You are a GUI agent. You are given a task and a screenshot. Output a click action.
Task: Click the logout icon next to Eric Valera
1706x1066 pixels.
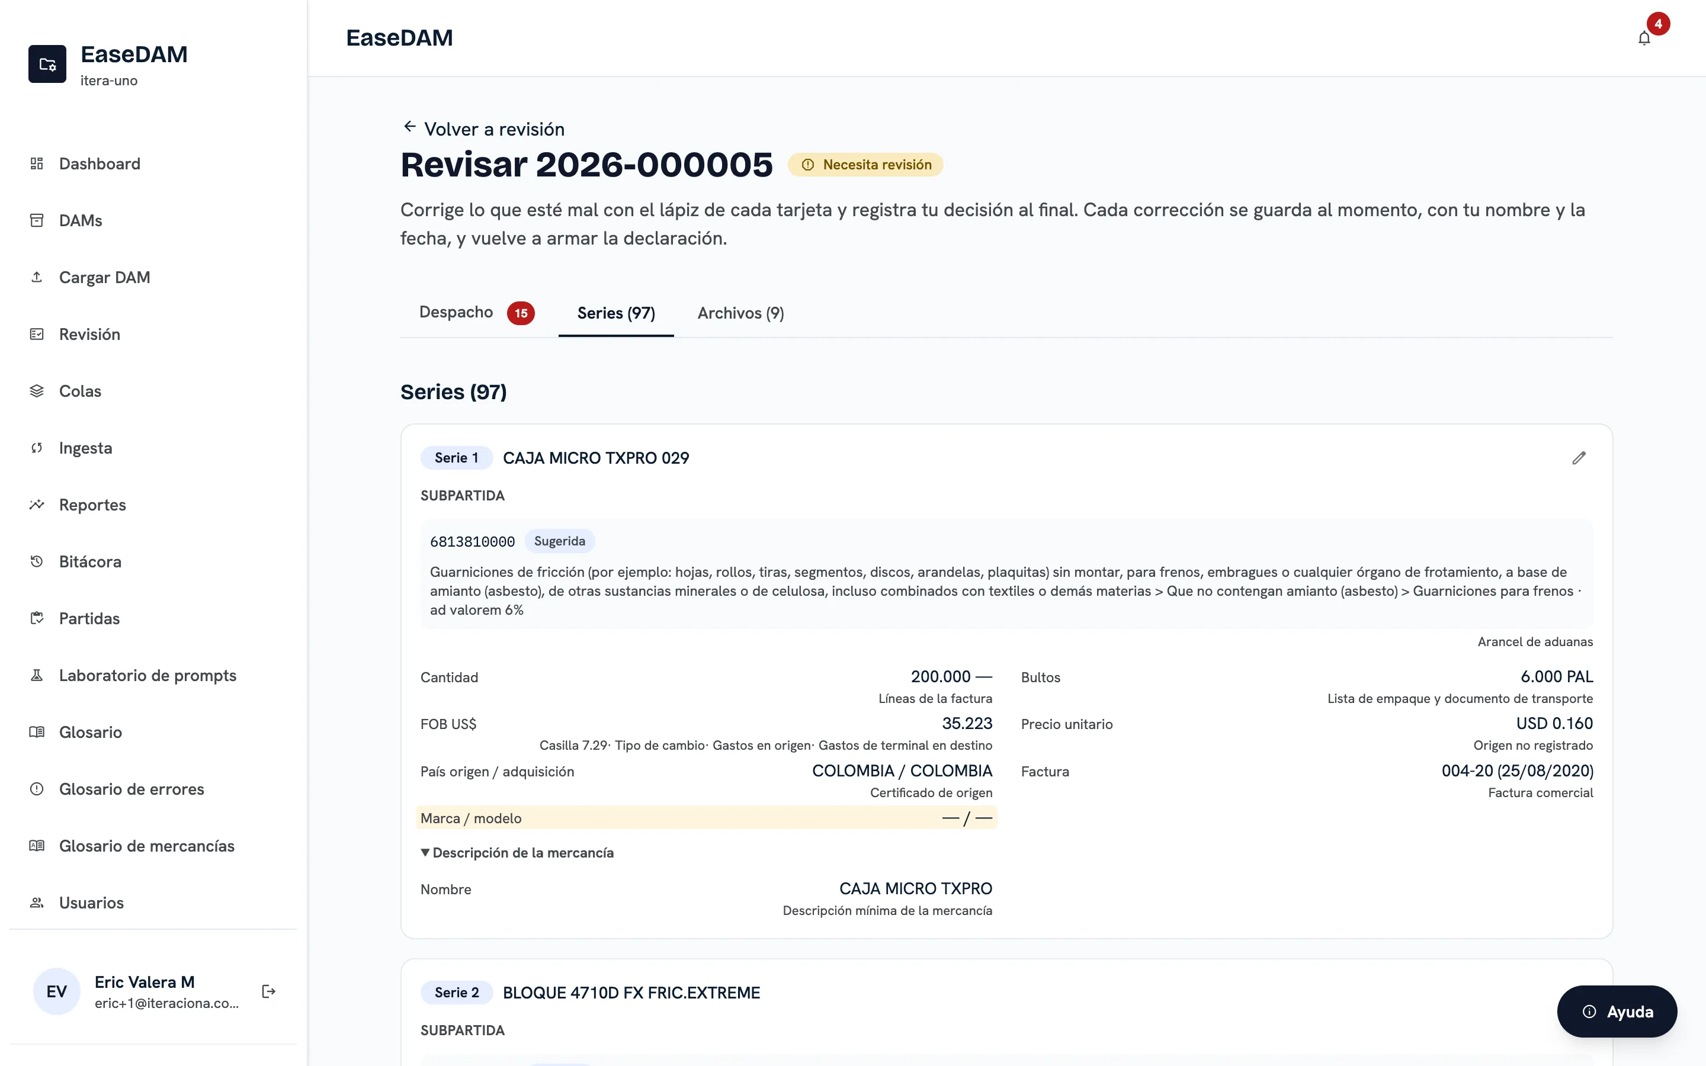tap(268, 991)
